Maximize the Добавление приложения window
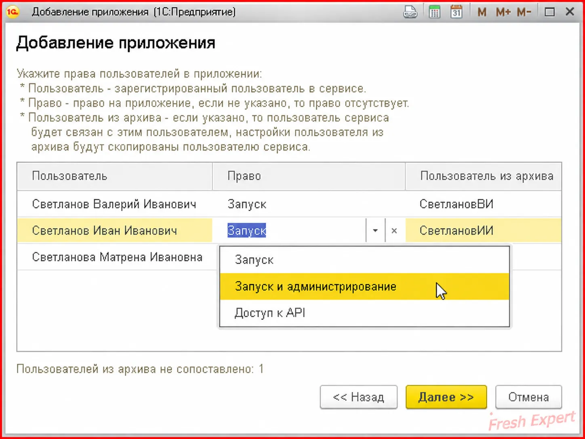Viewport: 585px width, 439px height. click(x=549, y=12)
